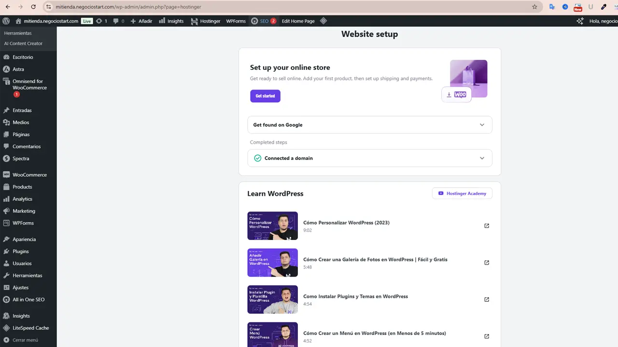
Task: Open the Hola, negocio user greeting
Action: click(603, 21)
